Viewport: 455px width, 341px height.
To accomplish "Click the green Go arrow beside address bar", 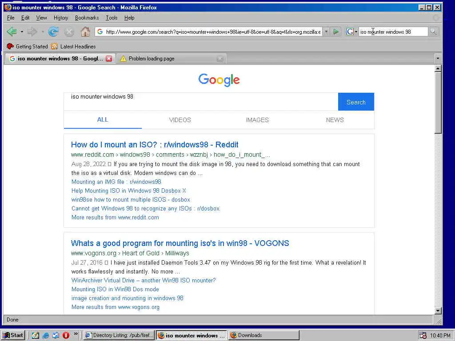I will 336,32.
